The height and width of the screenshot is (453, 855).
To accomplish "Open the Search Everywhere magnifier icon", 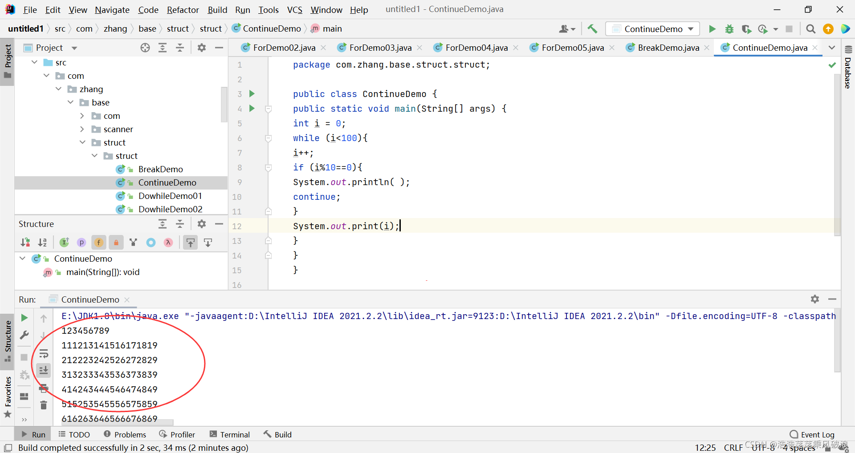I will (x=811, y=29).
